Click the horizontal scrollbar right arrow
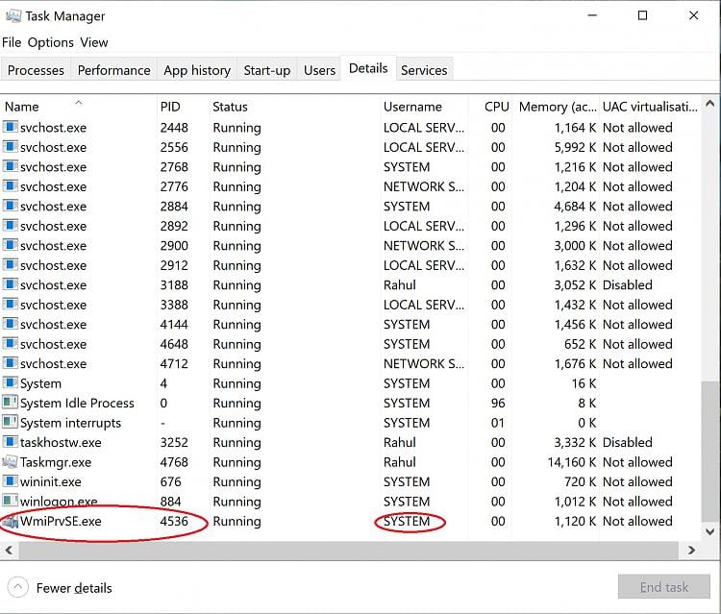This screenshot has height=614, width=721. pos(691,550)
